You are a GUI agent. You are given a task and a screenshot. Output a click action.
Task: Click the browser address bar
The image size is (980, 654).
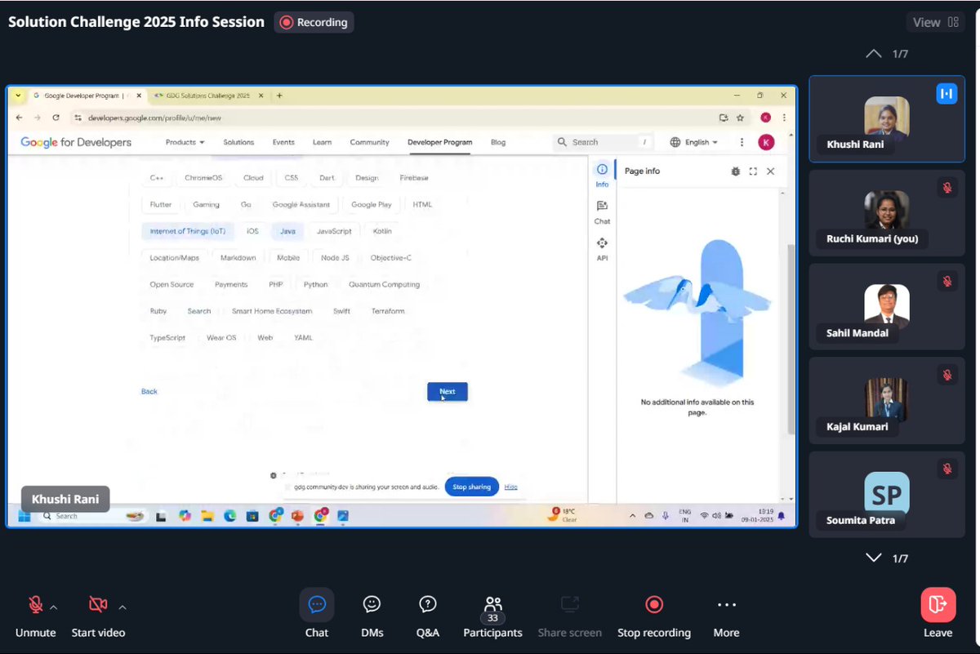pos(392,118)
